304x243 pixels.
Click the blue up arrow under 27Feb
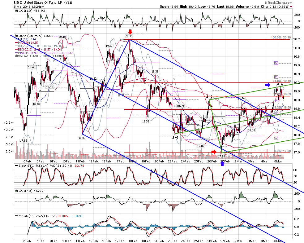click(x=222, y=164)
